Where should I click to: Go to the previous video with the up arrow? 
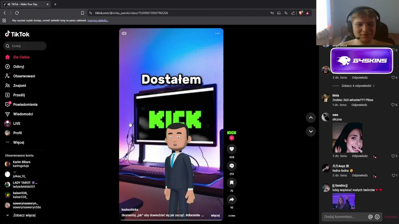point(311,118)
